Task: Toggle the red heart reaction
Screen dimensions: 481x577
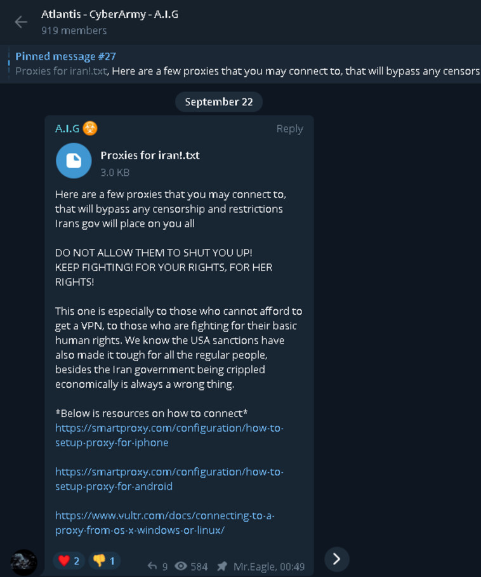Action: (69, 560)
